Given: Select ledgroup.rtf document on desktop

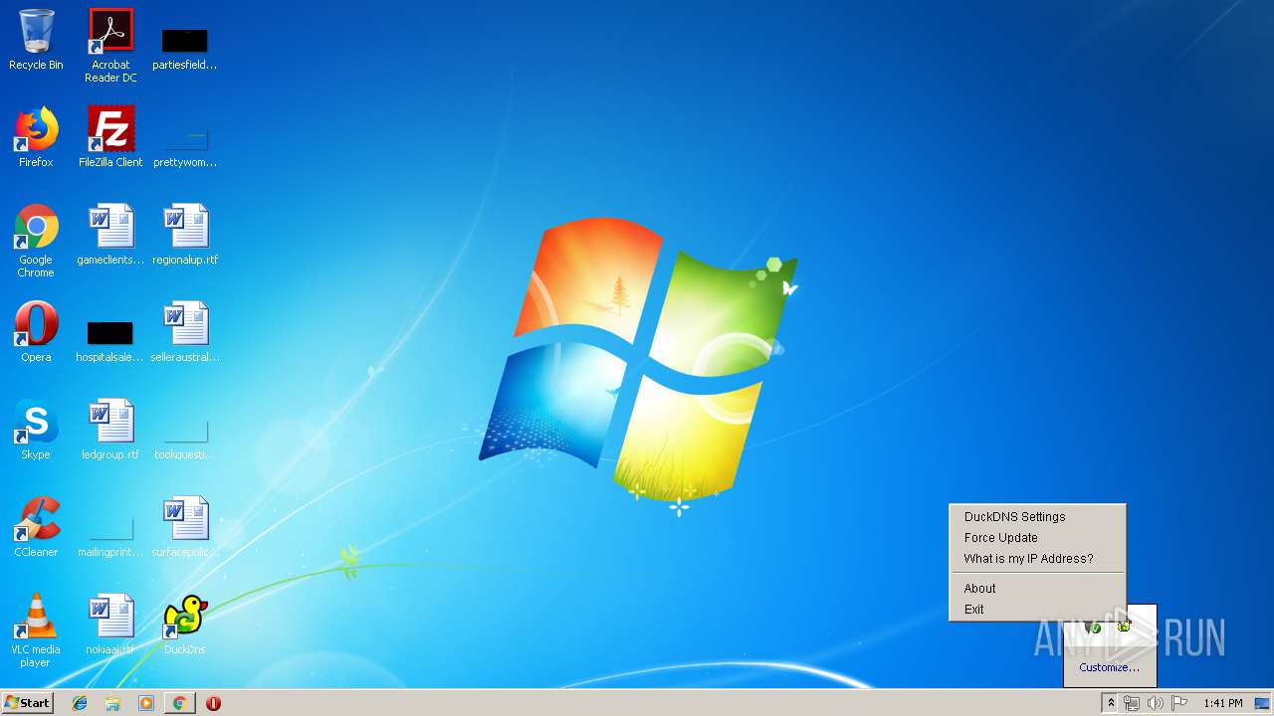Looking at the screenshot, I should (x=110, y=430).
